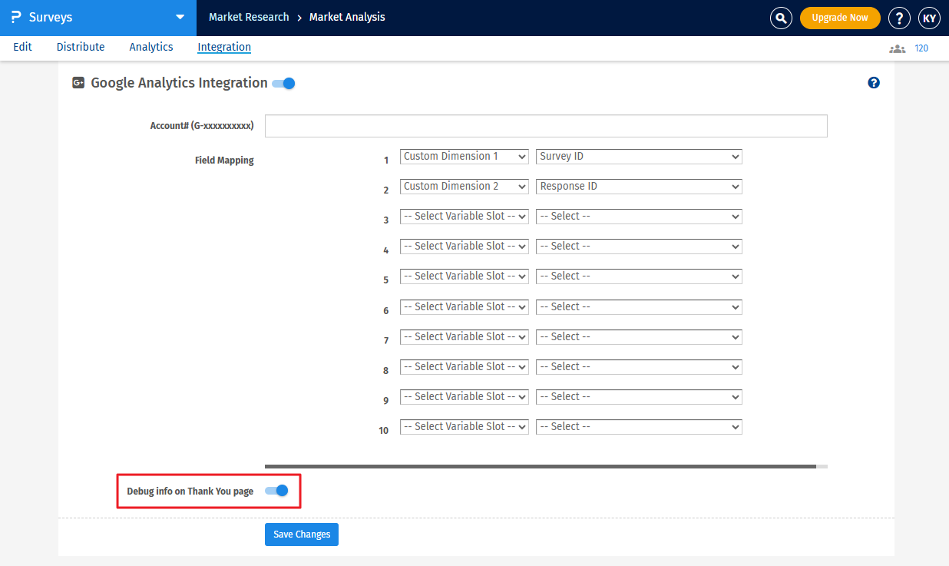Disable Debug info on Thank You page
Image resolution: width=949 pixels, height=566 pixels.
(x=276, y=491)
